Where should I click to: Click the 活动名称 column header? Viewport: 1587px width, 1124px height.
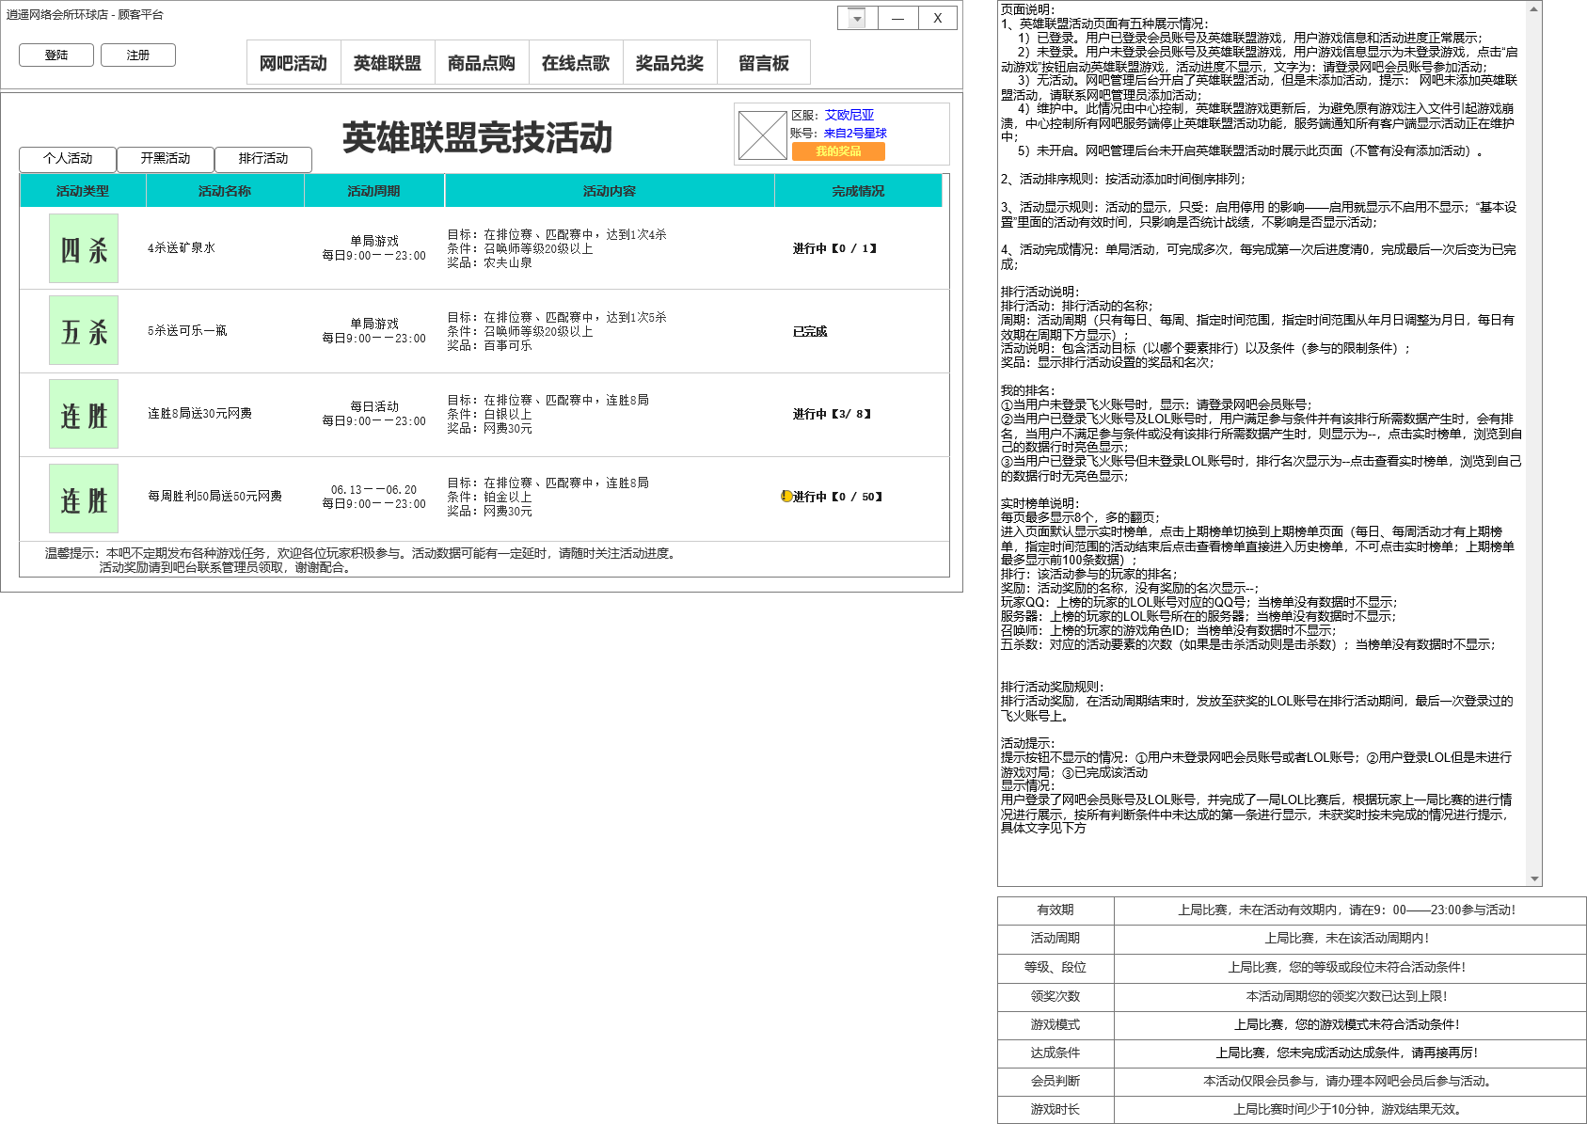[x=225, y=191]
